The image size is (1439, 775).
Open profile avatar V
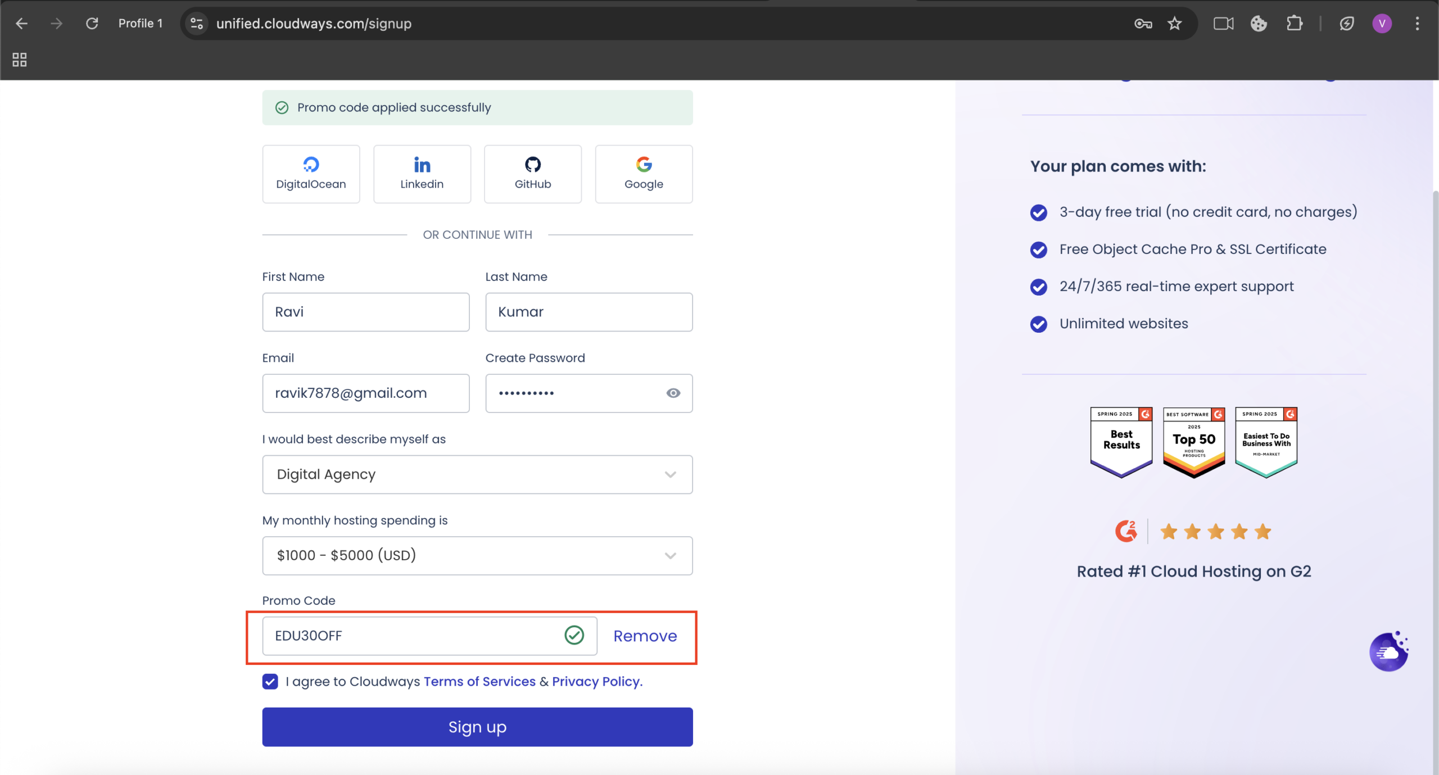click(1382, 24)
